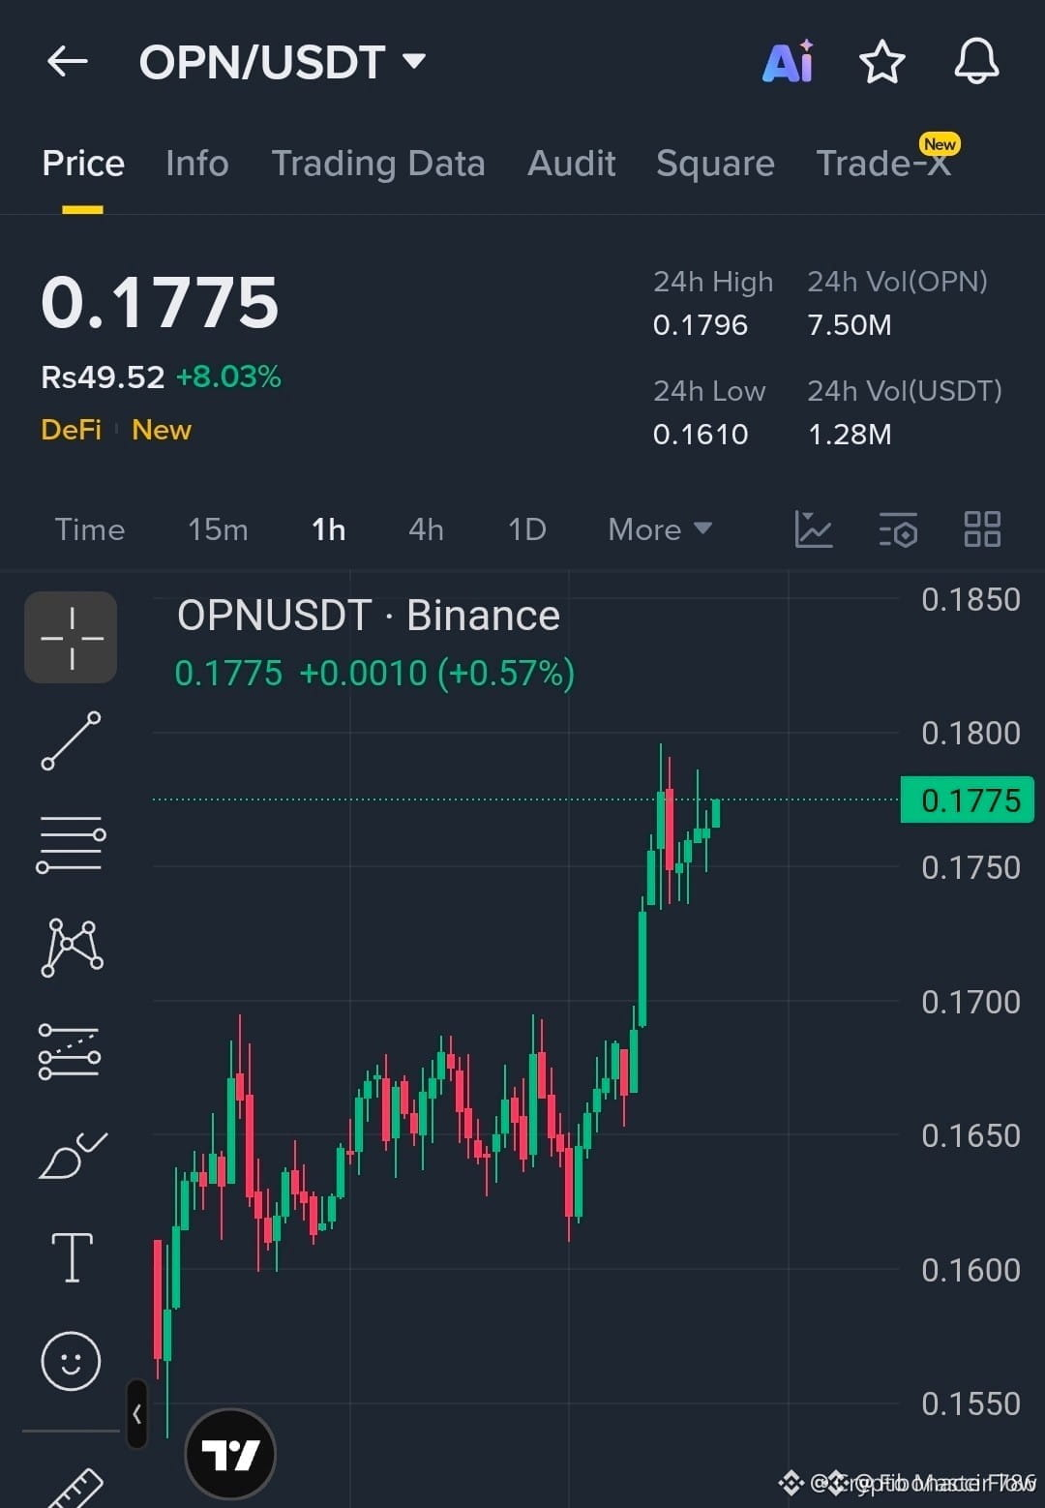Click the 0.1600 price axis label
This screenshot has width=1045, height=1508.
[x=970, y=1271]
